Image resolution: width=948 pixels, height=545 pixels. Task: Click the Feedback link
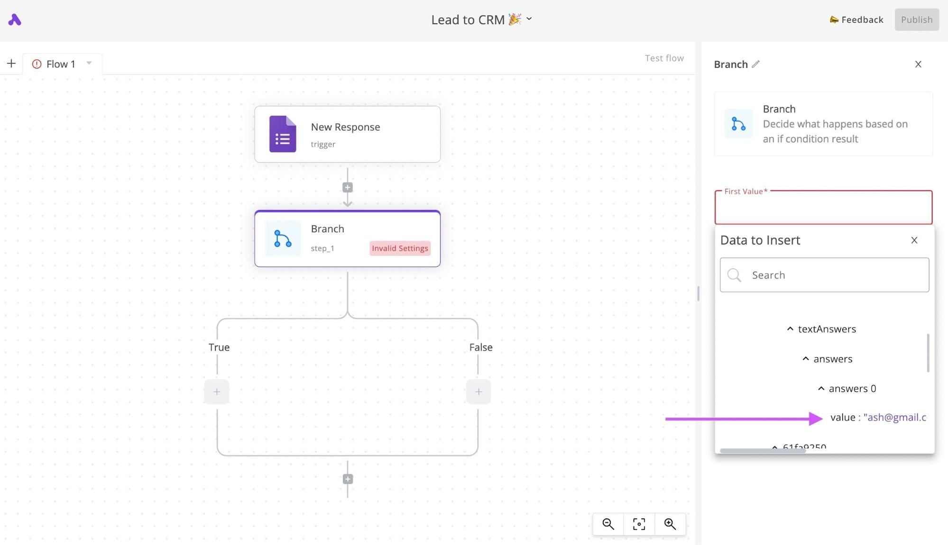[x=856, y=20]
